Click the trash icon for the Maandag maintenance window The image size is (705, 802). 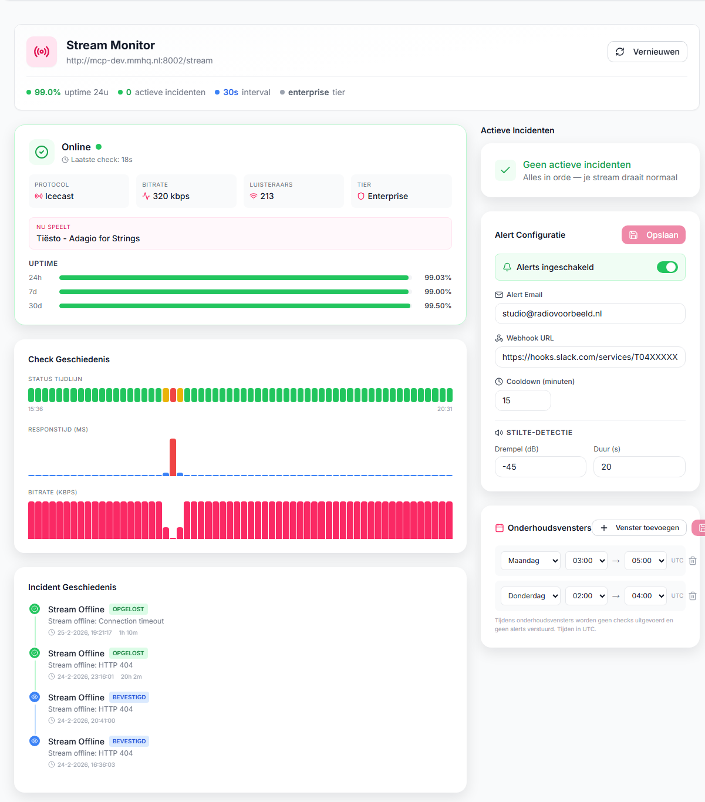[x=693, y=561]
